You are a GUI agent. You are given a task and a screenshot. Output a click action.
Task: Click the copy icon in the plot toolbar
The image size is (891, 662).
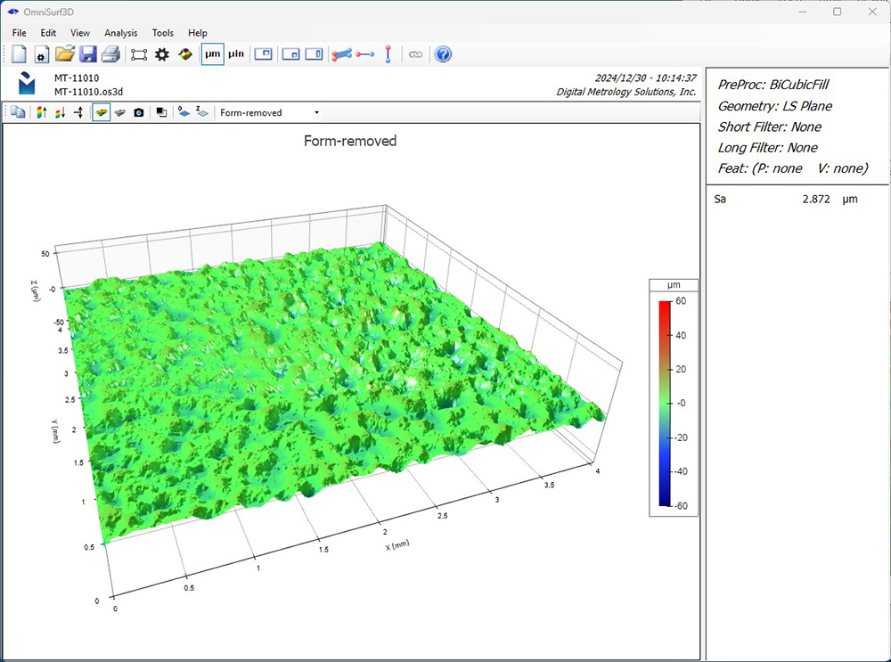(18, 113)
